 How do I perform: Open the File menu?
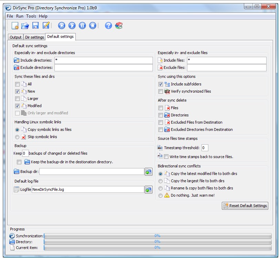click(x=10, y=16)
